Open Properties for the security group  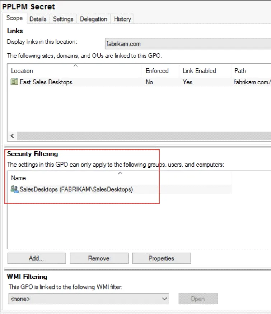(161, 258)
